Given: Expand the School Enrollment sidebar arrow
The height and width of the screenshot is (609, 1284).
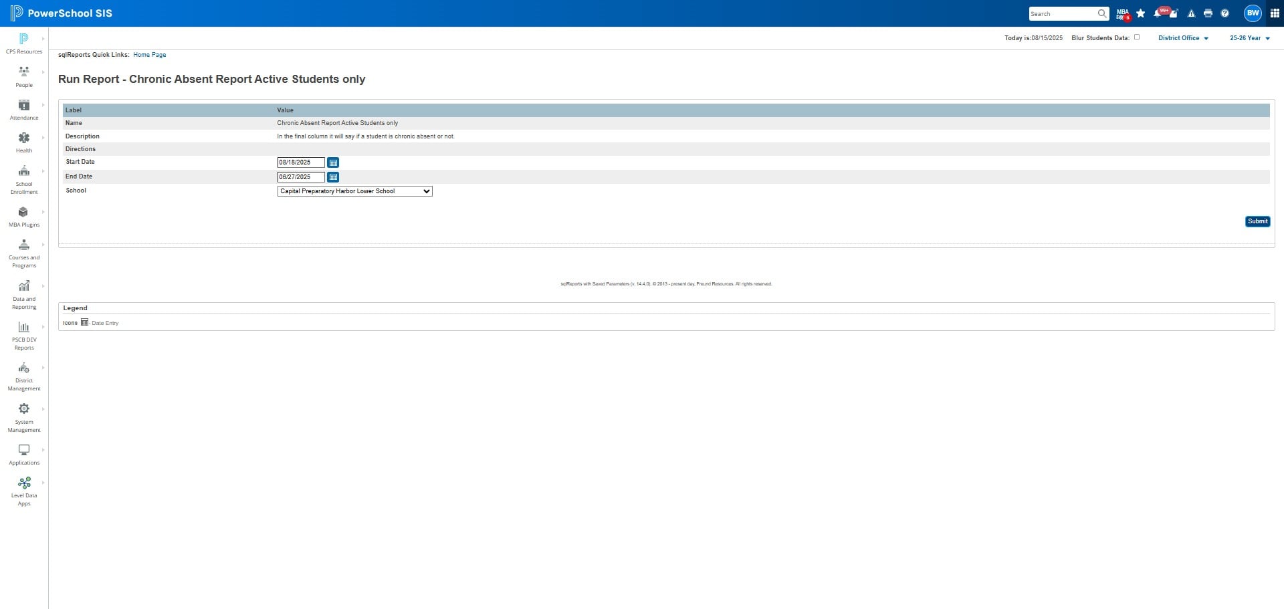Looking at the screenshot, I should pos(43,171).
